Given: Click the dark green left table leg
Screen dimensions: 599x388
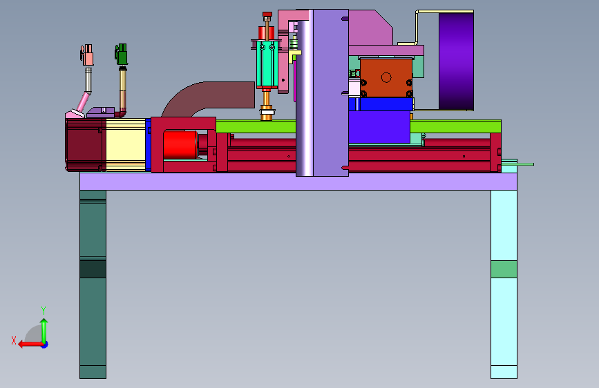Looking at the screenshot, I should 93,284.
